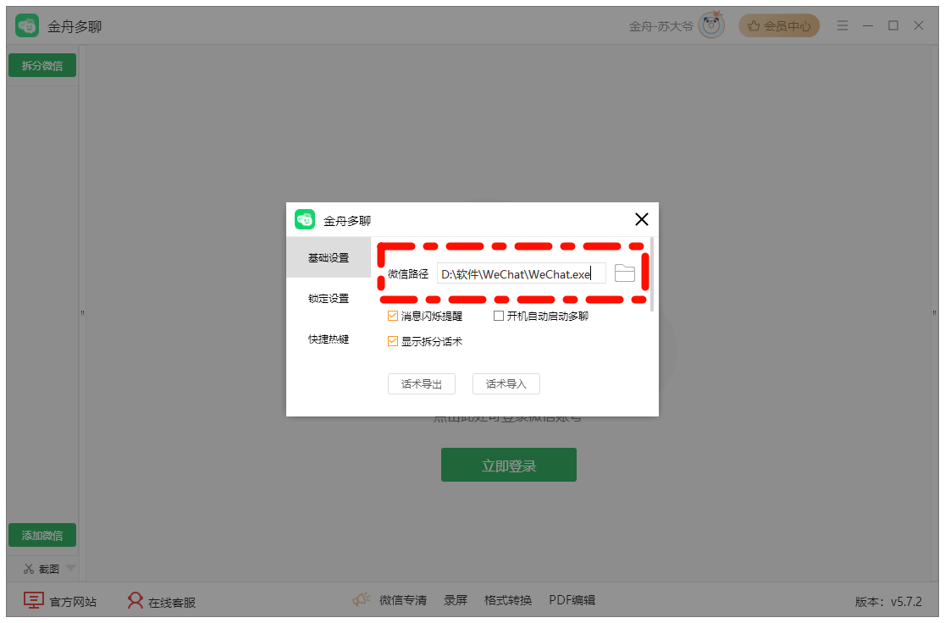
Task: Close the main 金舟多聊 window
Action: tap(919, 25)
